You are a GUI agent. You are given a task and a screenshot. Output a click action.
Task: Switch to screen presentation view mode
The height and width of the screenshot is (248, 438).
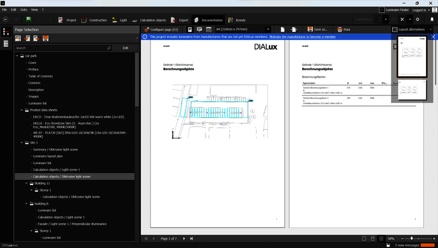tap(199, 29)
